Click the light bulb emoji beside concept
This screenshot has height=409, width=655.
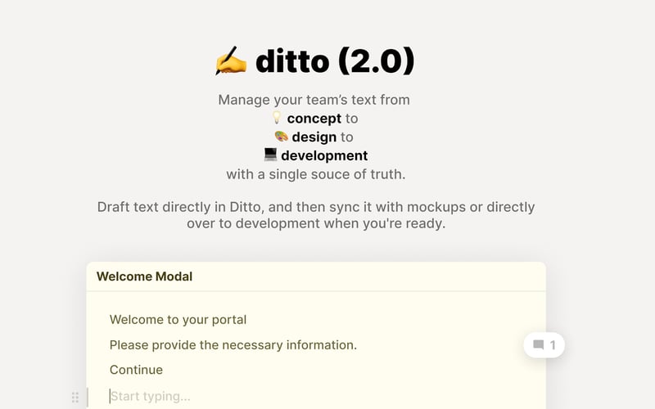click(x=277, y=118)
